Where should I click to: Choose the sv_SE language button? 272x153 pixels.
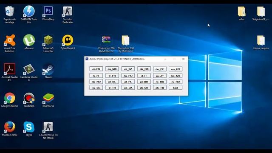(96, 88)
